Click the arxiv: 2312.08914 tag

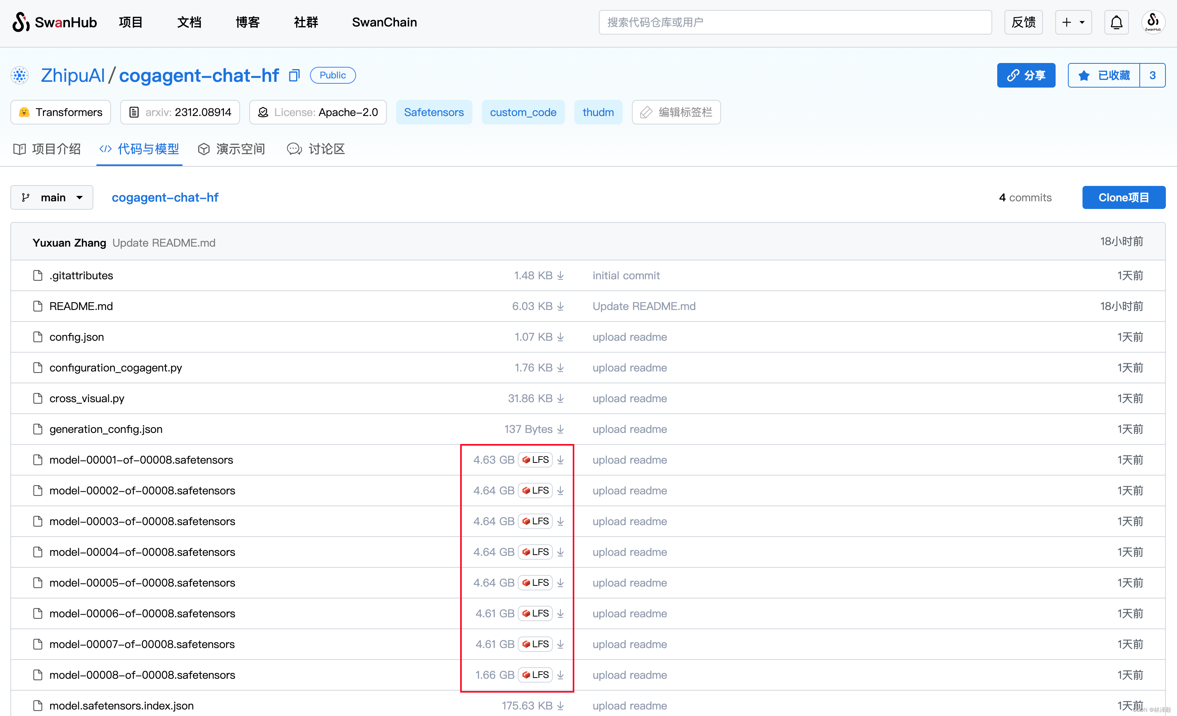(x=180, y=112)
